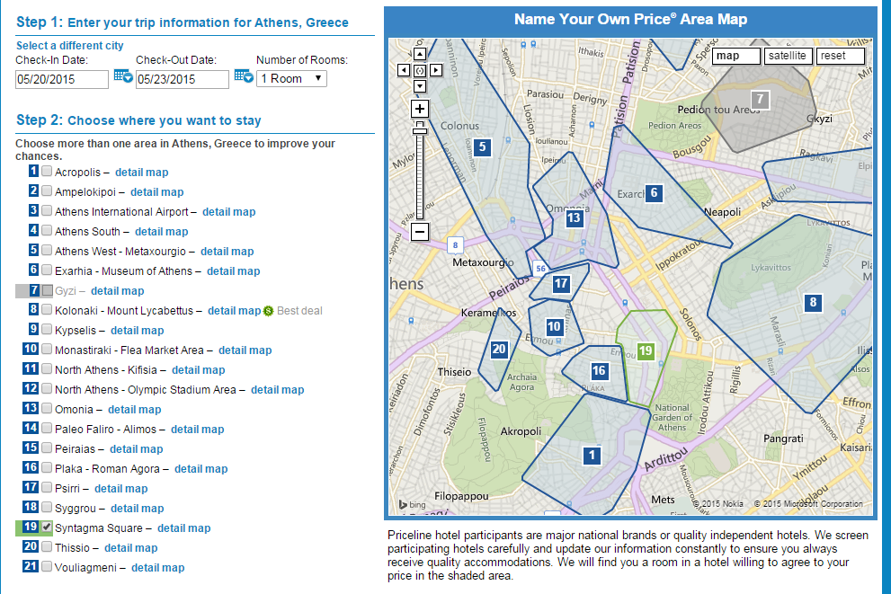Click area marker 10 on map

[x=554, y=326]
